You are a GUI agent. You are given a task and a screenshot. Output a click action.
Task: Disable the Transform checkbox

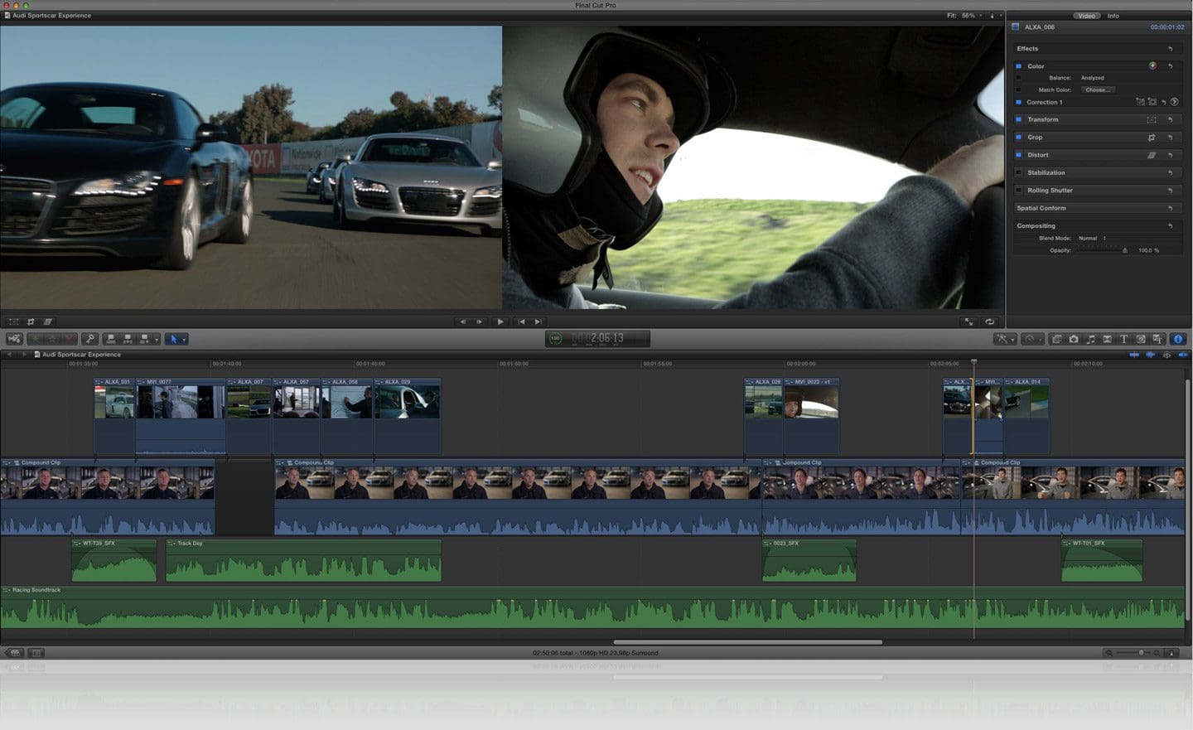[x=1018, y=119]
